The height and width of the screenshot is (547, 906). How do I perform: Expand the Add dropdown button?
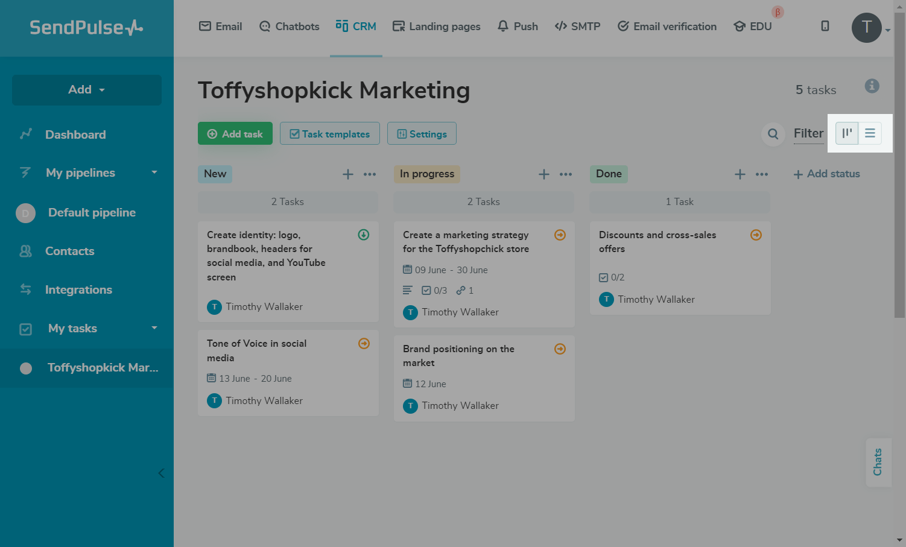[x=87, y=90]
